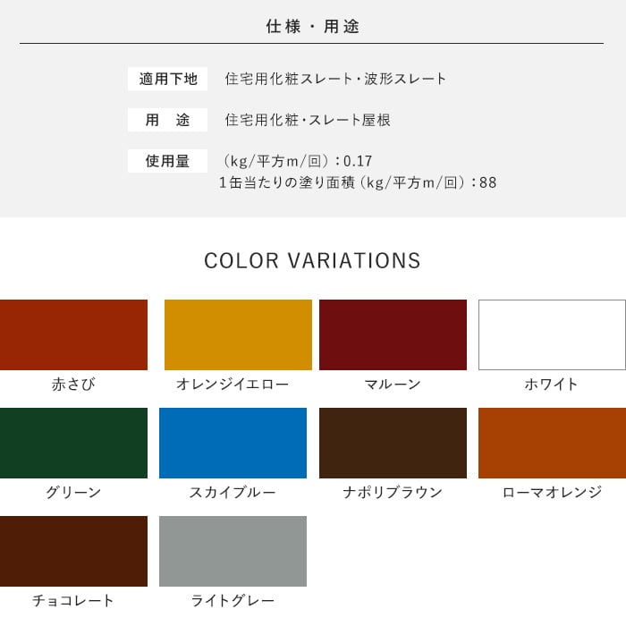
Task: Click the 住宅用化粧スレート・波形スレート text
Action: 335,79
